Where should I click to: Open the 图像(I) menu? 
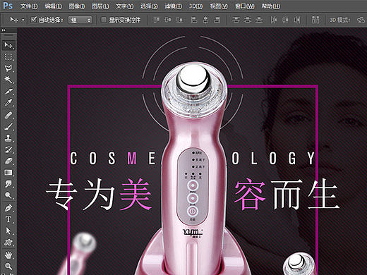tap(77, 6)
